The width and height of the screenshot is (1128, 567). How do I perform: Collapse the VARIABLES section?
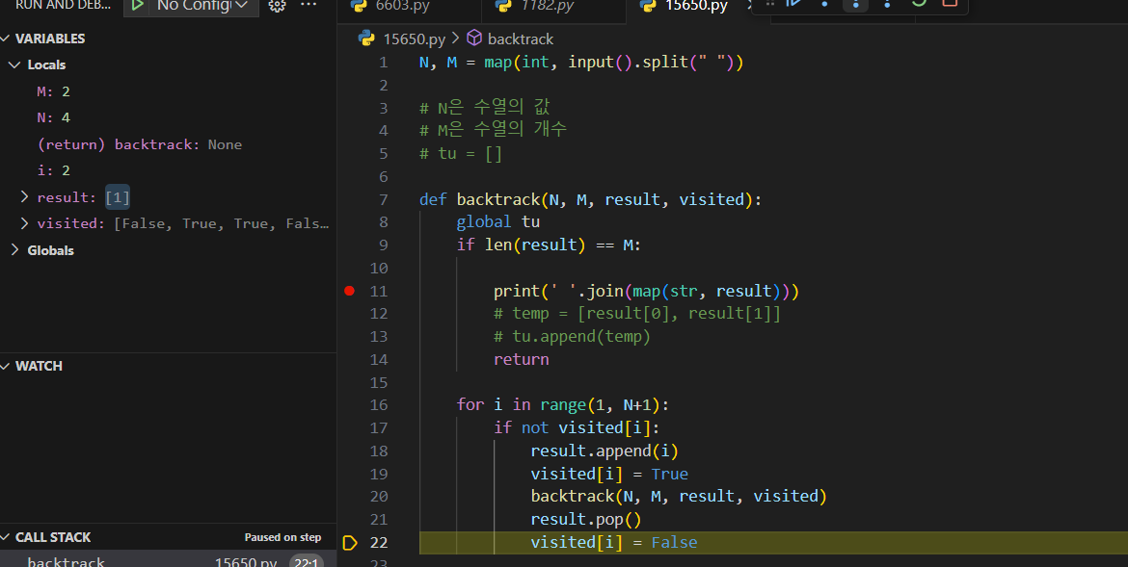[x=6, y=39]
